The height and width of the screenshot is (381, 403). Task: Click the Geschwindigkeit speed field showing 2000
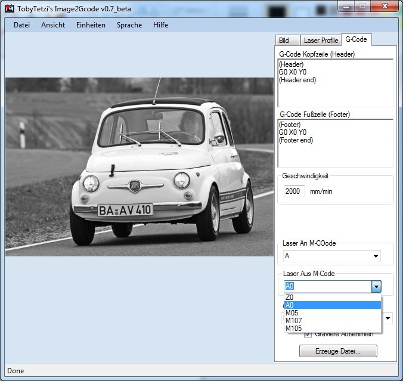click(x=294, y=191)
